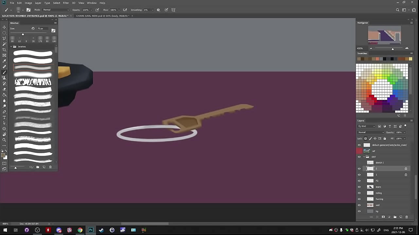Choose the Horizontal Type tool
Image resolution: width=419 pixels, height=235 pixels.
4,117
